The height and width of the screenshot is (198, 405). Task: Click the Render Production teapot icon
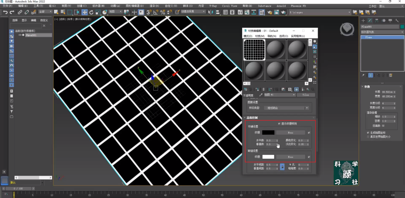[x=283, y=12]
